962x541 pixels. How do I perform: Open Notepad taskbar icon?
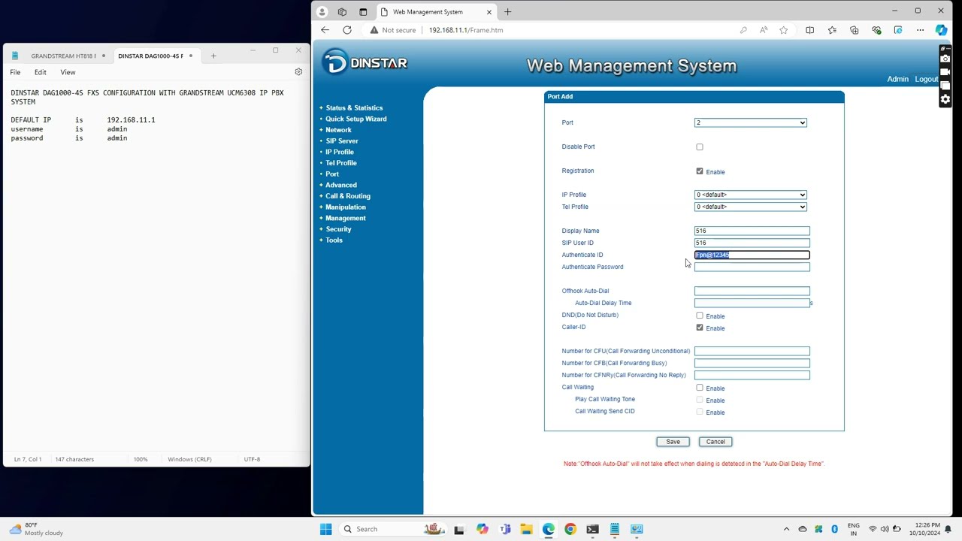point(614,529)
